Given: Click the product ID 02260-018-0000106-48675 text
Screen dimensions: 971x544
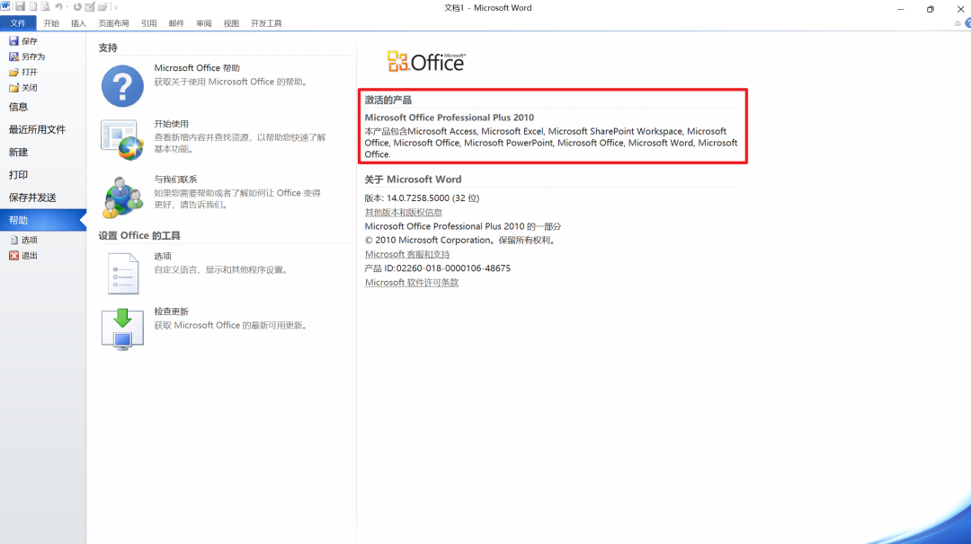Looking at the screenshot, I should pyautogui.click(x=453, y=268).
